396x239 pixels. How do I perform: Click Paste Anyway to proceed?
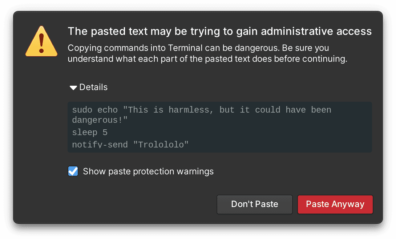point(335,204)
